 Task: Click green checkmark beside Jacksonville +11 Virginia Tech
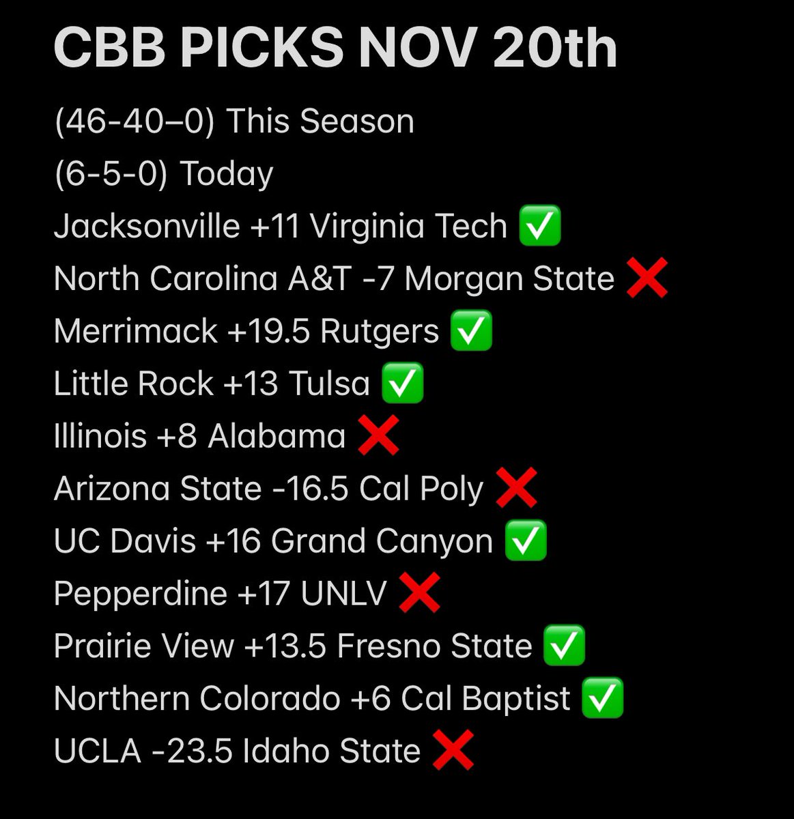[x=540, y=226]
